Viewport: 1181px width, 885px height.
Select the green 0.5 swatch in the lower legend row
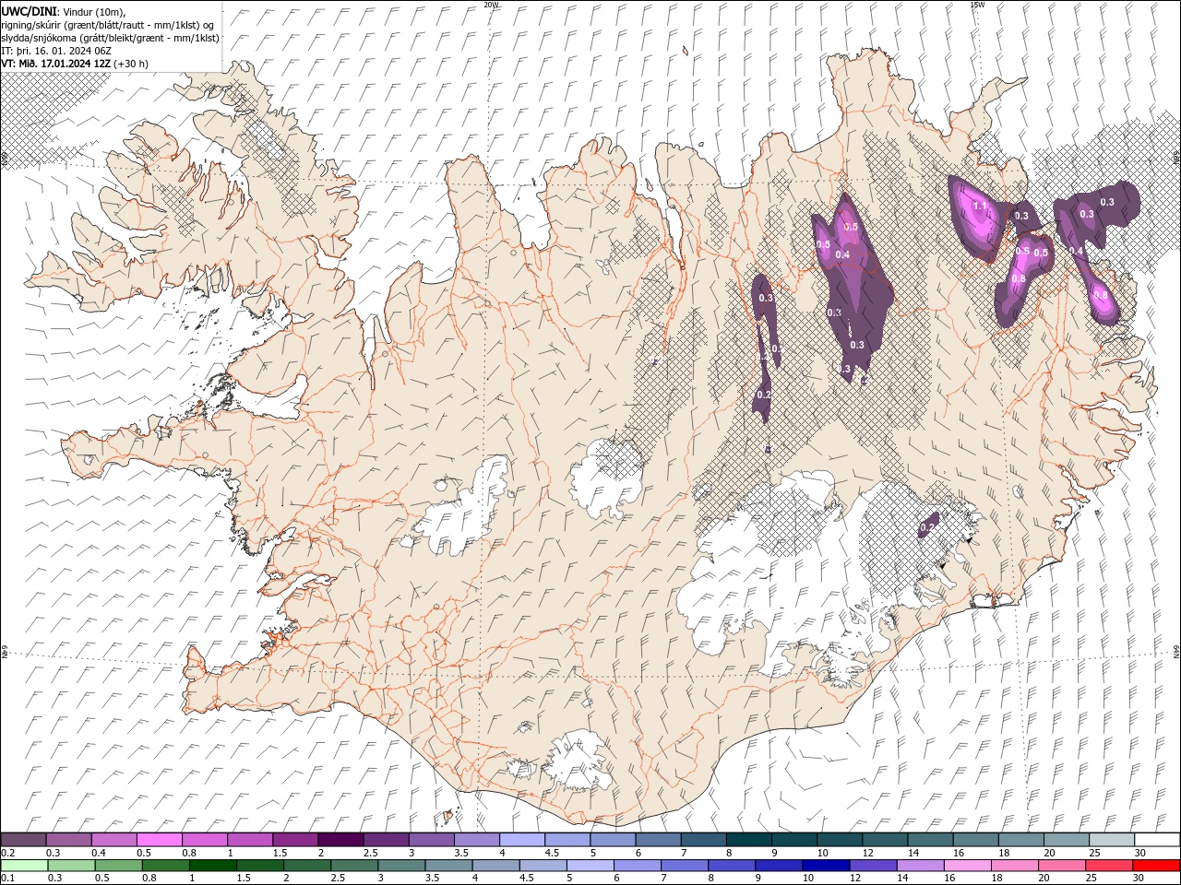(x=118, y=866)
